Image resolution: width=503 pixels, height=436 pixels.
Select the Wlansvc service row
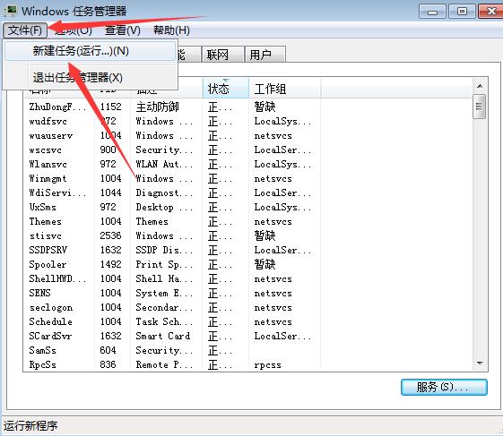[172, 164]
